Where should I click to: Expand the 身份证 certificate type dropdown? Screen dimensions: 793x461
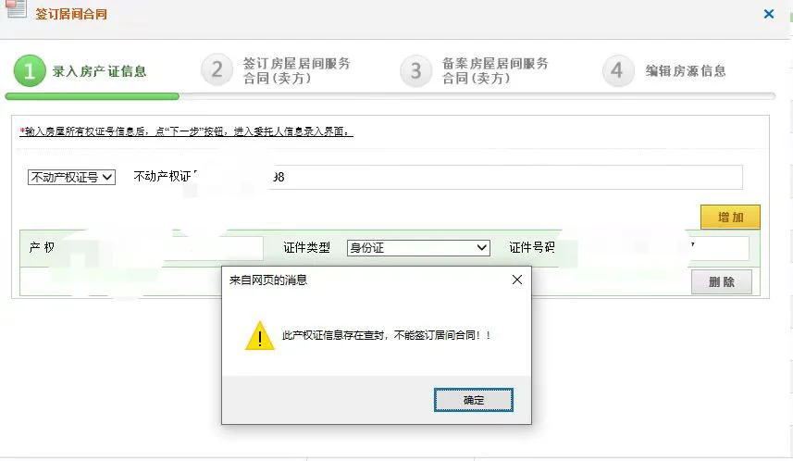pos(418,247)
